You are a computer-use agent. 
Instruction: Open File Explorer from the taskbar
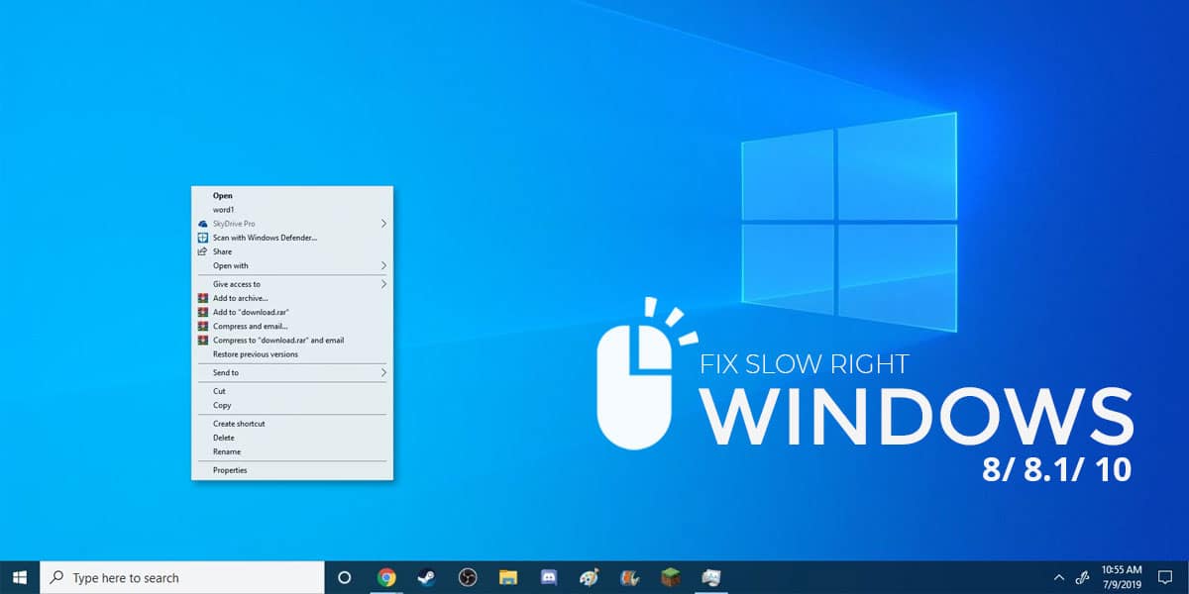tap(508, 577)
